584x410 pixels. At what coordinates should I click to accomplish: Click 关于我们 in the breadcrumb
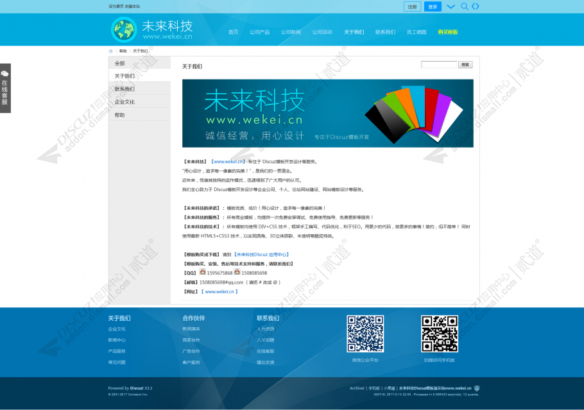[141, 51]
